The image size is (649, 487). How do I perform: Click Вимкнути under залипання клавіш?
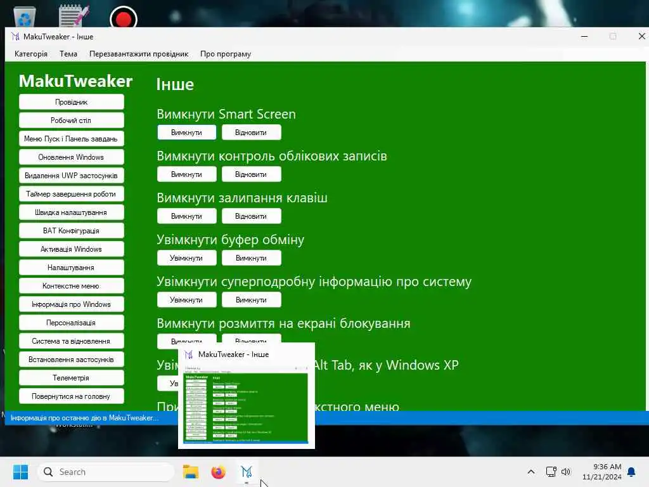187,216
